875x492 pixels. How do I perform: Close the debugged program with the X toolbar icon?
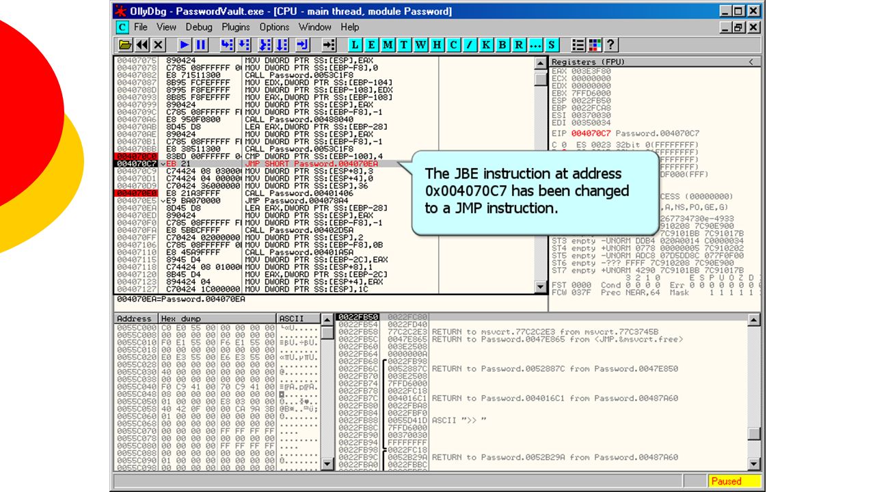[159, 45]
